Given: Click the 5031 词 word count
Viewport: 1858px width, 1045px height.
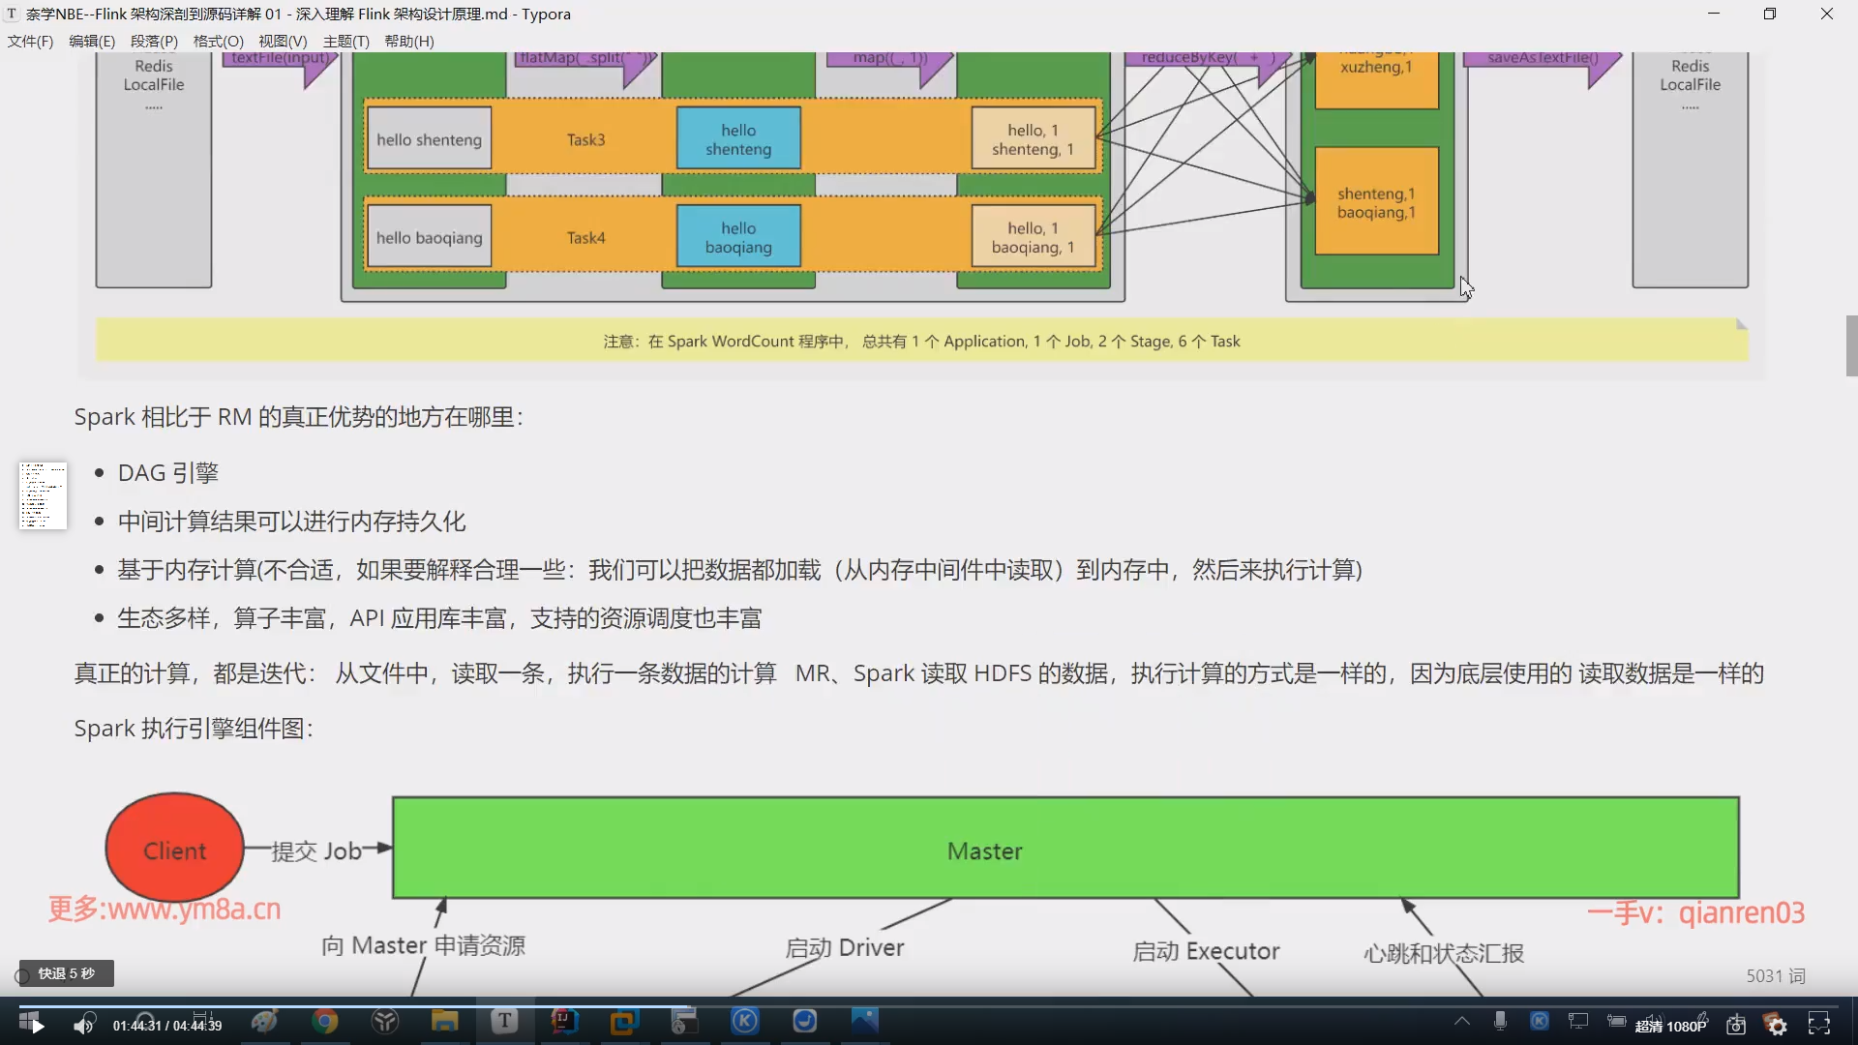Looking at the screenshot, I should click(1775, 975).
